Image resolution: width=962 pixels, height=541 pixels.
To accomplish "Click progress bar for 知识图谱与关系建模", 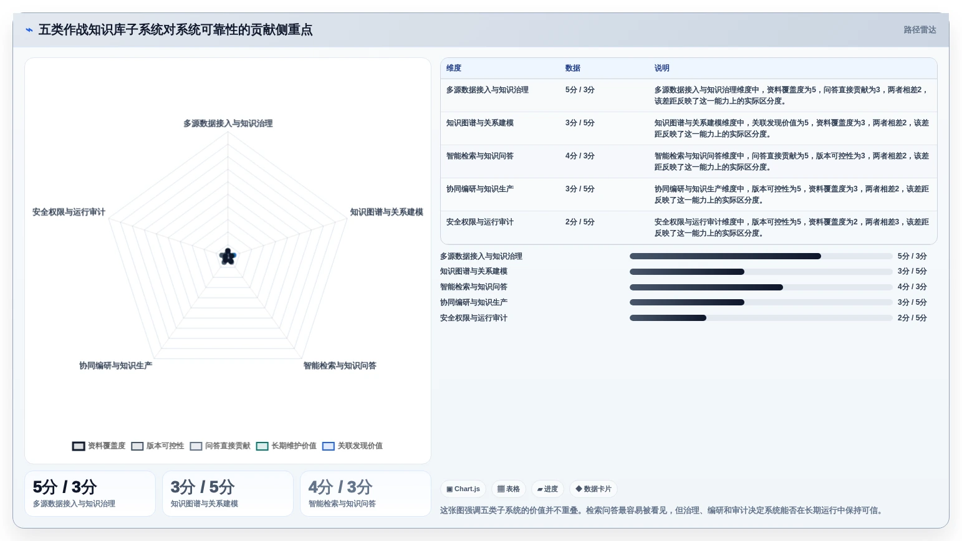I will 761,272.
